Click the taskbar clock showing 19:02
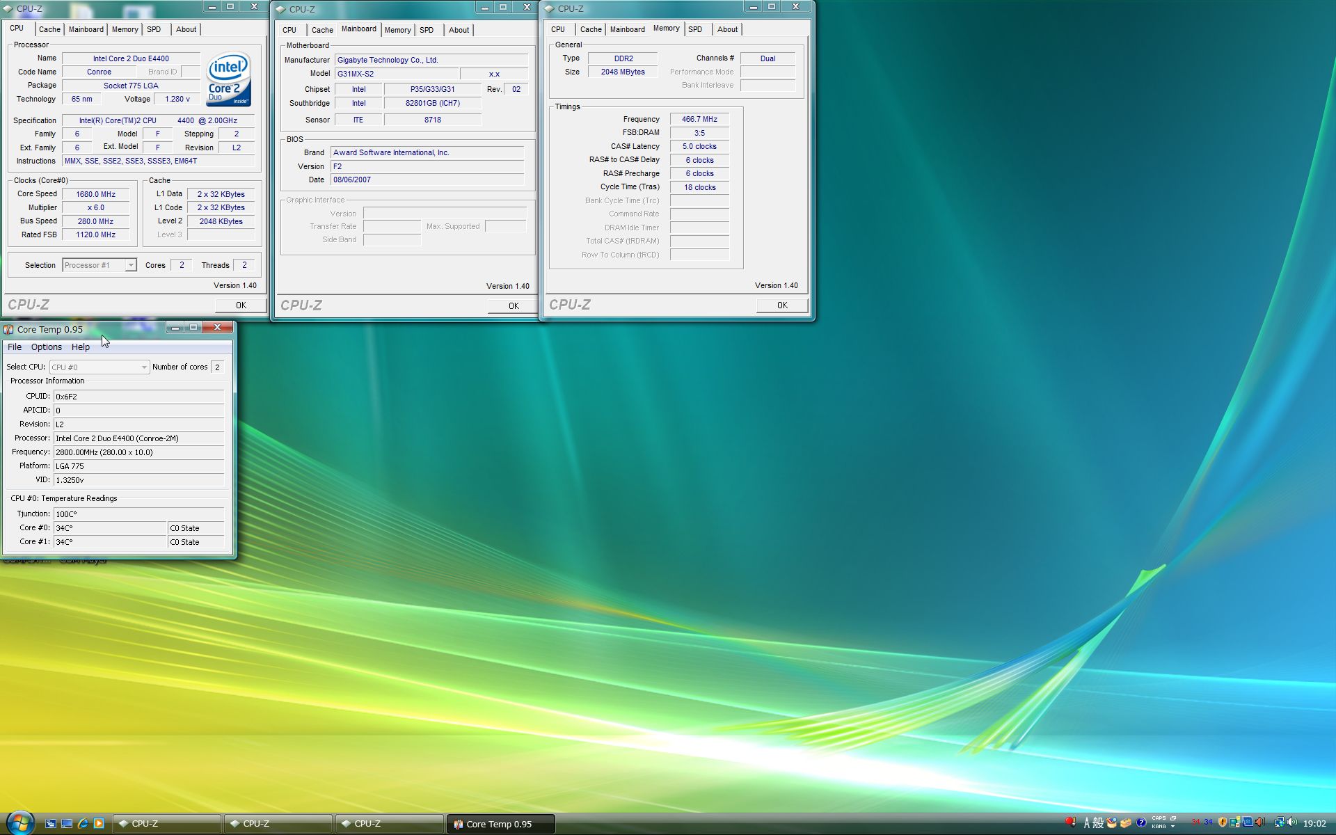The width and height of the screenshot is (1336, 835). 1314,824
